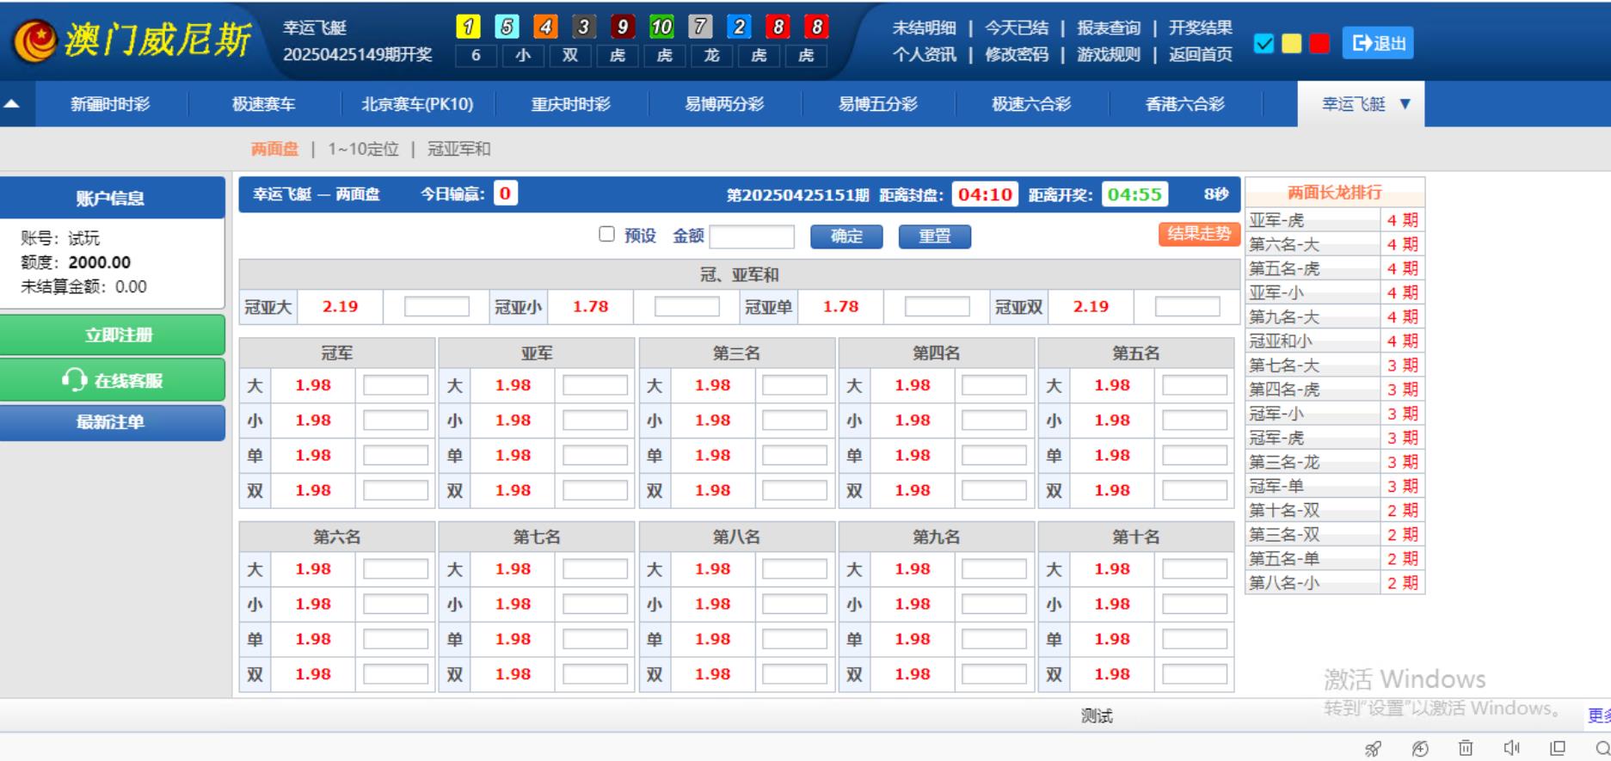
Task: Click the rocket accelerator icon in status bar
Action: point(1374,748)
